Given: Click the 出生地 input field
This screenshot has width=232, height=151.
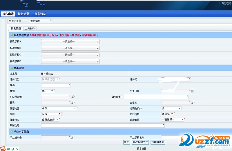Looking at the screenshot, I should 176,102.
